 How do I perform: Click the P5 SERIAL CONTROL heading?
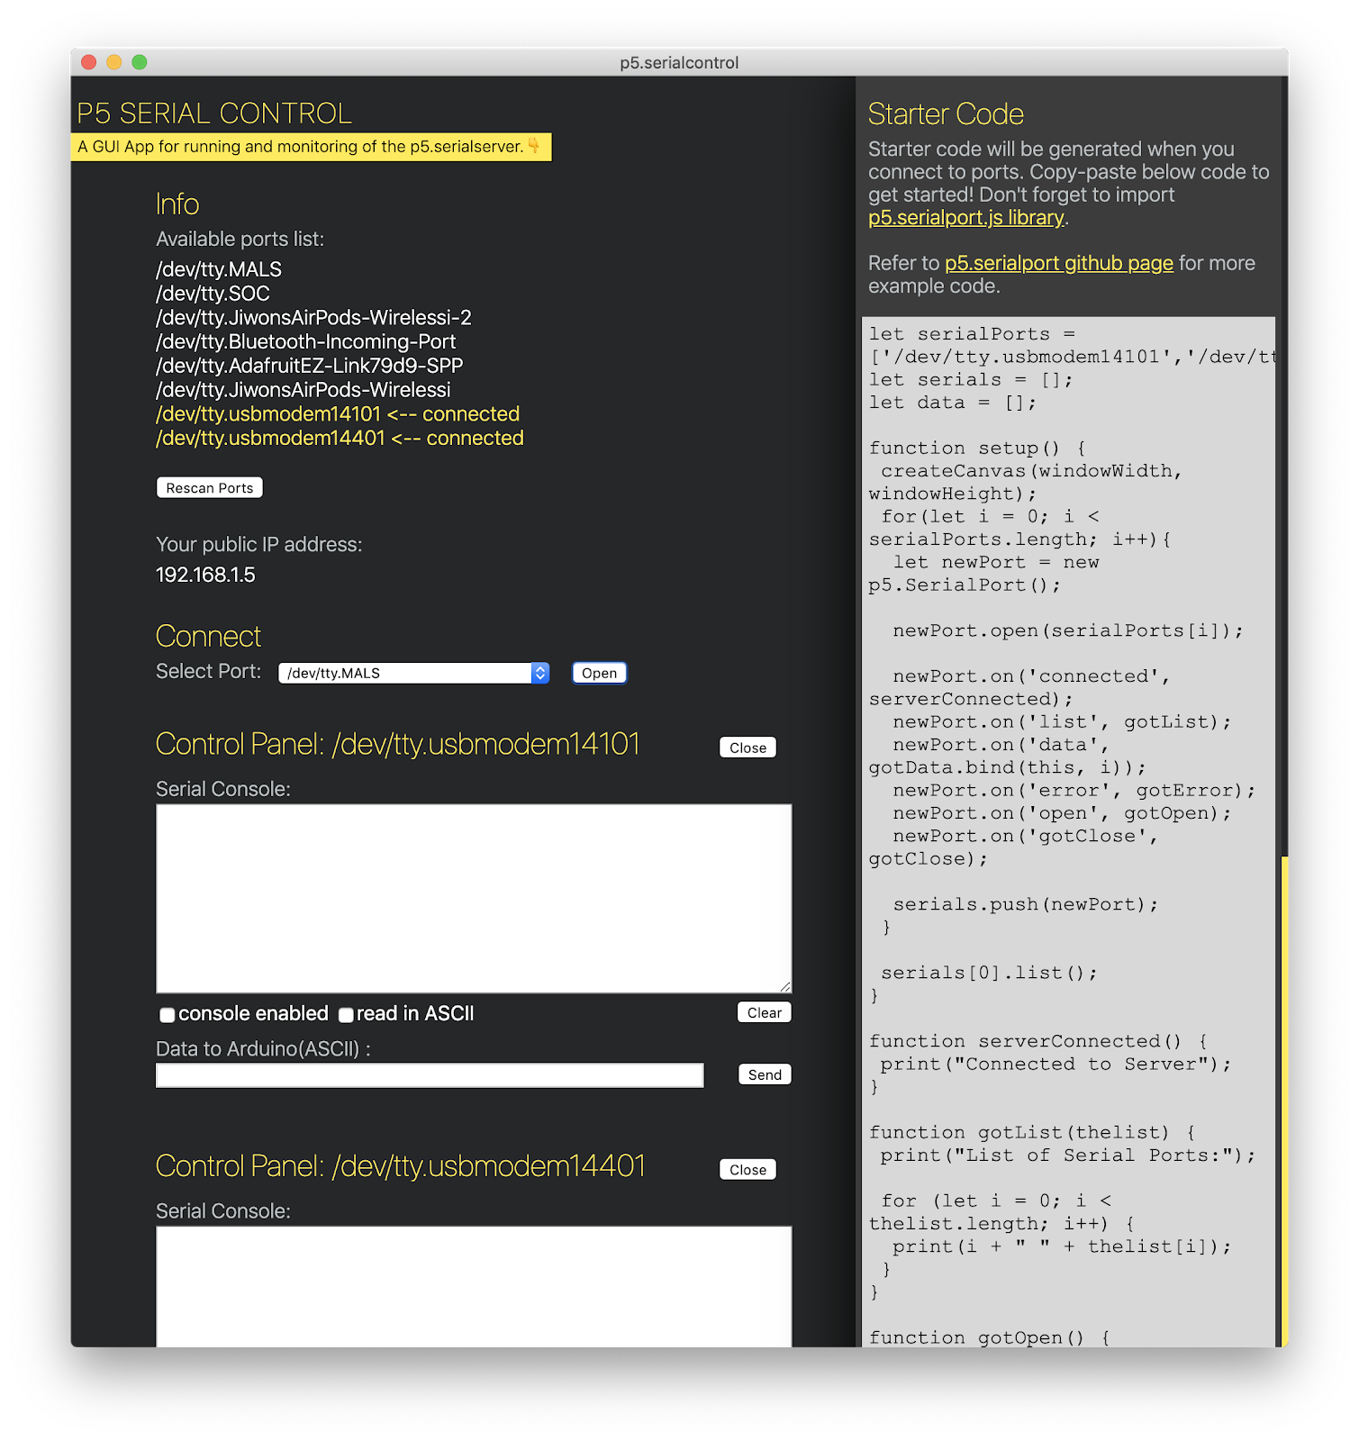214,113
